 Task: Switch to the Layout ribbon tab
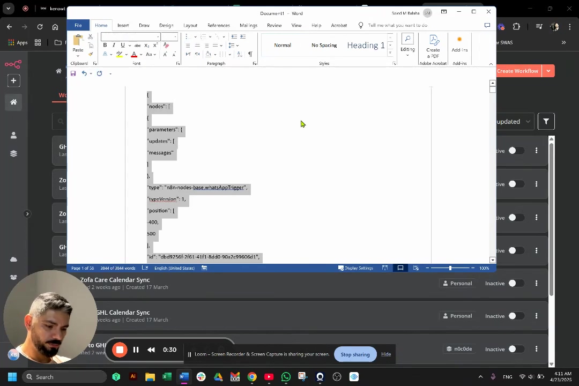tap(190, 25)
